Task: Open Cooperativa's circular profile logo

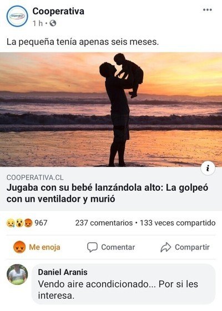Action: [x=17, y=16]
